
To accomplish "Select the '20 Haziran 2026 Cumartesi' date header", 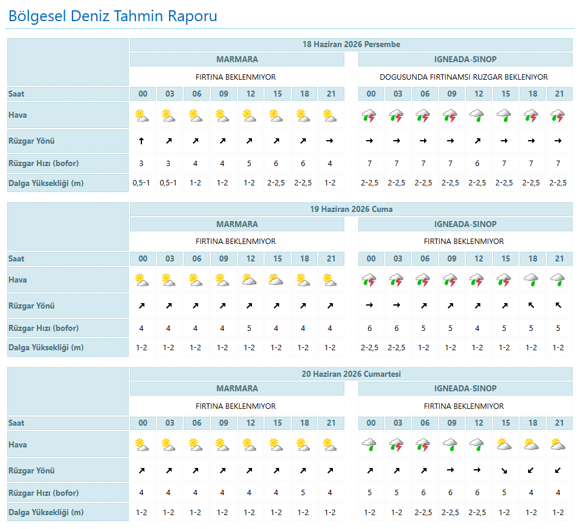I will coord(351,374).
